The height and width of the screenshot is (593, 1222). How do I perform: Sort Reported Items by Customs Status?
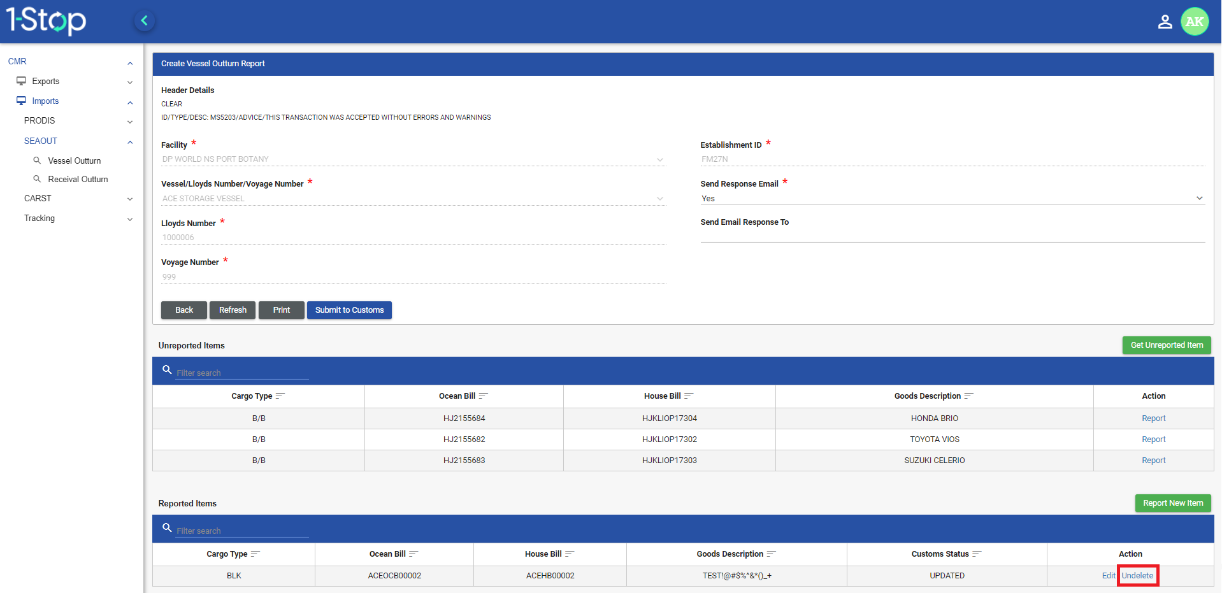click(x=977, y=554)
